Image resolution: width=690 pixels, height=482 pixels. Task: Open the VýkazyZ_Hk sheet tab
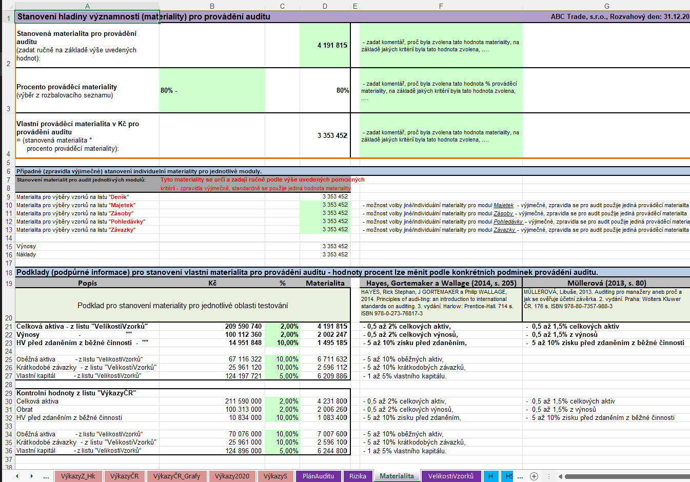pos(78,476)
